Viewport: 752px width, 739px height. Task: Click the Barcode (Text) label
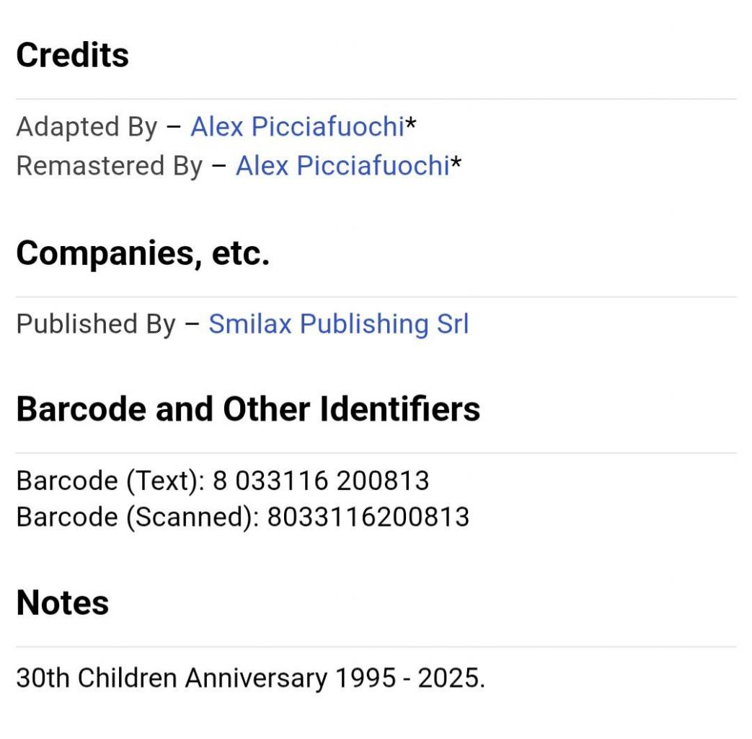(x=111, y=481)
